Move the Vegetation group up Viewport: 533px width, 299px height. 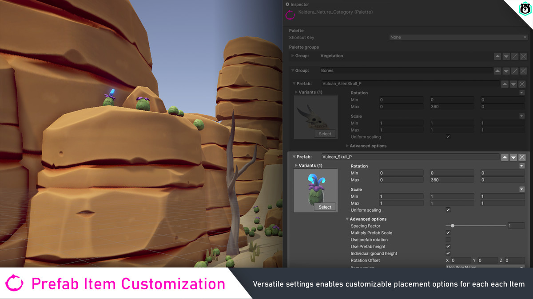click(497, 56)
